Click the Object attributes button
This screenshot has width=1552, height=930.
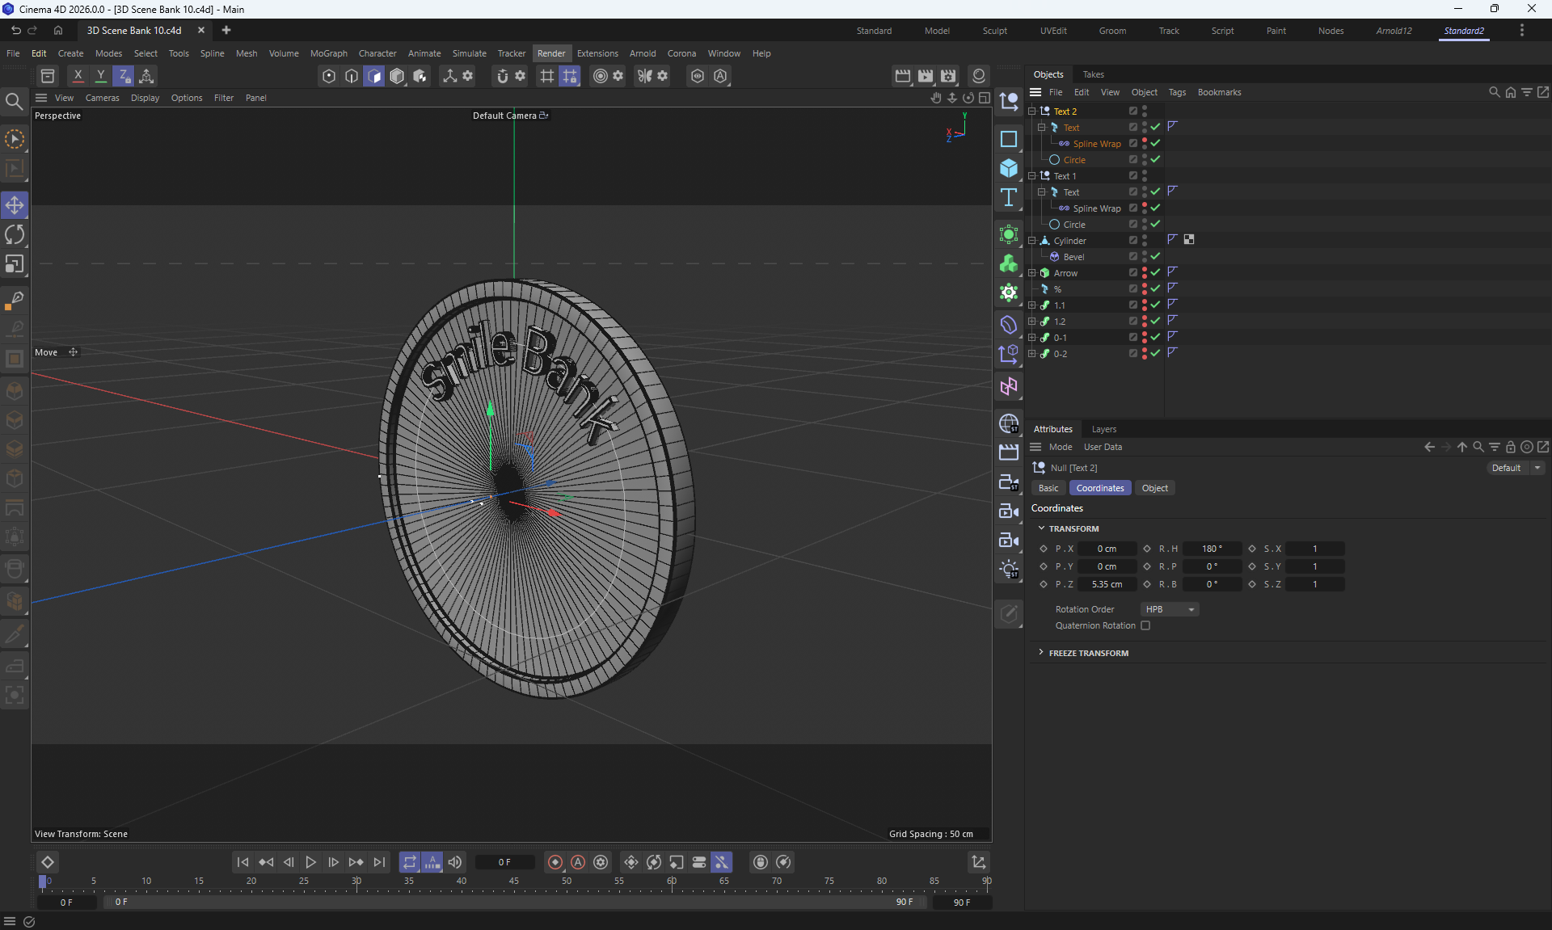pyautogui.click(x=1154, y=488)
